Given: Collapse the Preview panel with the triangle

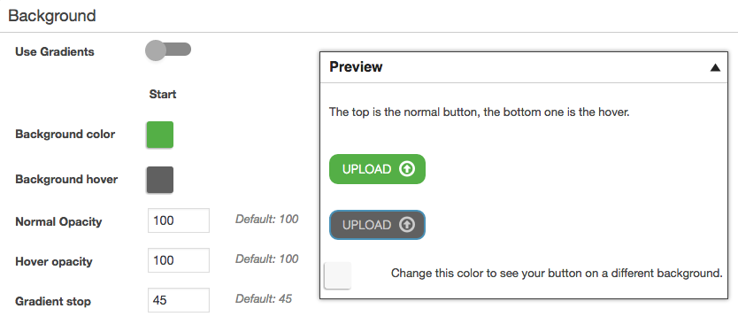Looking at the screenshot, I should coord(715,68).
